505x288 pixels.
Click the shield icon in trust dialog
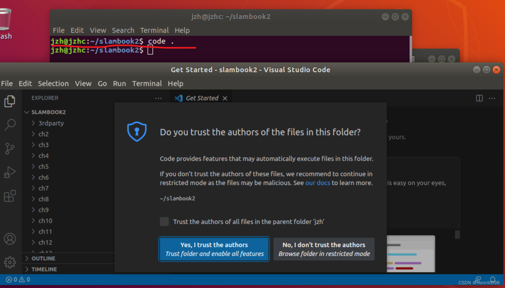click(x=137, y=131)
